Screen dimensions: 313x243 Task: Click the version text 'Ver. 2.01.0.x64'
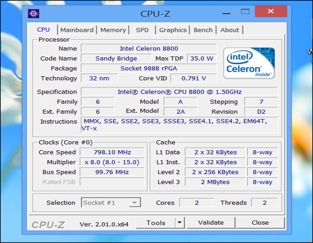pos(104,224)
